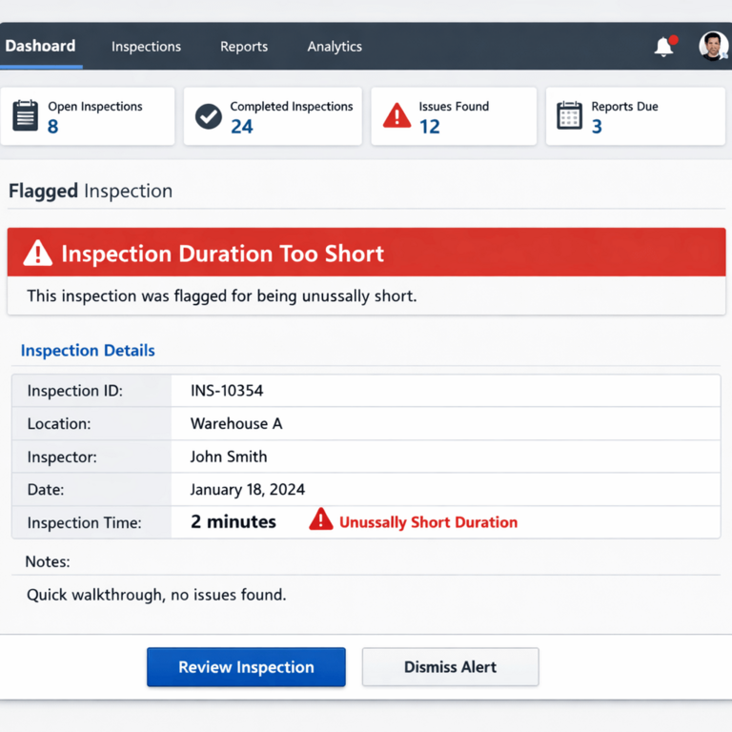
Task: Go to the Reports tab
Action: click(244, 46)
